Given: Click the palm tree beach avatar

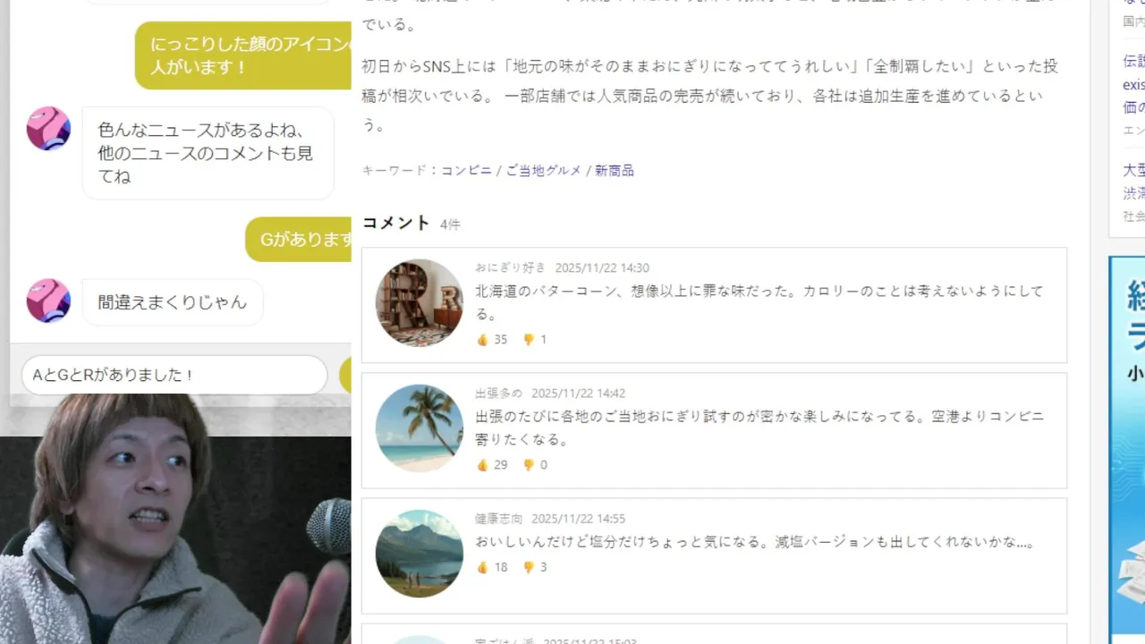Looking at the screenshot, I should 420,428.
